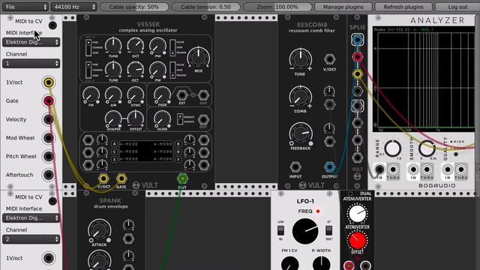The width and height of the screenshot is (480, 270).
Task: Click the Vessek C matrix button
Action: (114, 151)
